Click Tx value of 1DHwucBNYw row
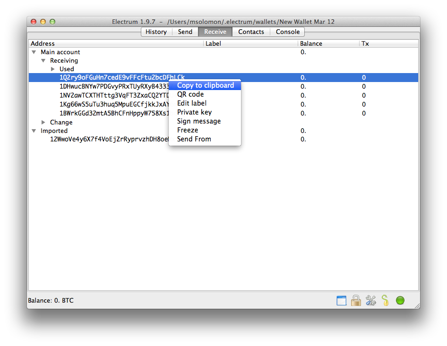Image resolution: width=447 pixels, height=346 pixels. pyautogui.click(x=364, y=86)
